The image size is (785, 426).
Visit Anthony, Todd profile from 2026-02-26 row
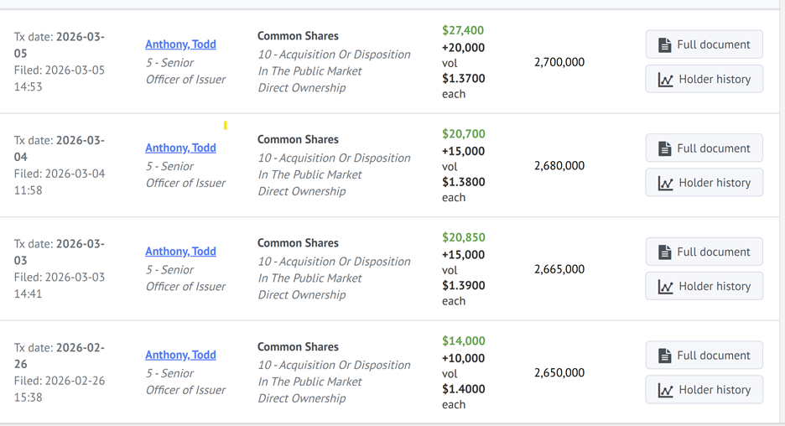pos(180,355)
